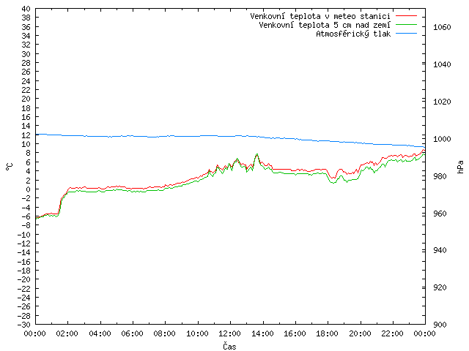Click the pressure axis label '920'

tap(440, 287)
